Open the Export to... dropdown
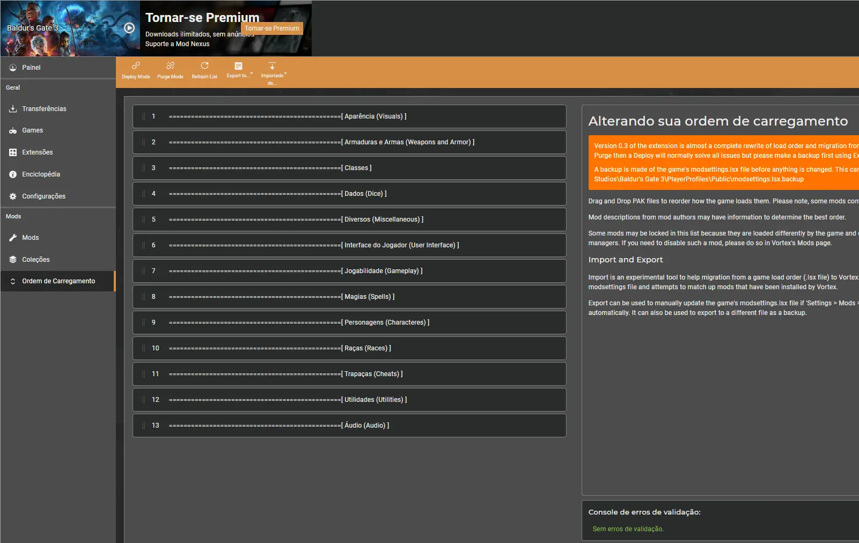Image resolution: width=859 pixels, height=543 pixels. 239,70
